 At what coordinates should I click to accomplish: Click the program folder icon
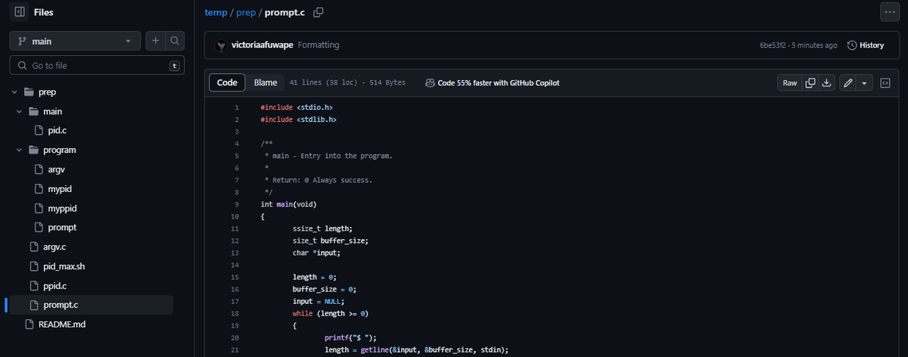(35, 150)
